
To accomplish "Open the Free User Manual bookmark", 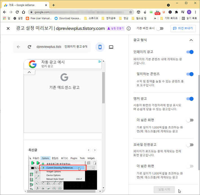I will 39,18.
